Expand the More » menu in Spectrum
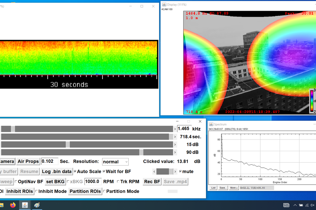 234,188
